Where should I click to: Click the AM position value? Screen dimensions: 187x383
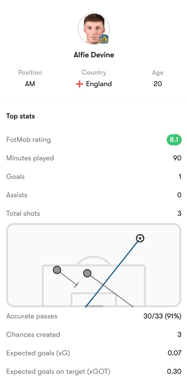[30, 84]
